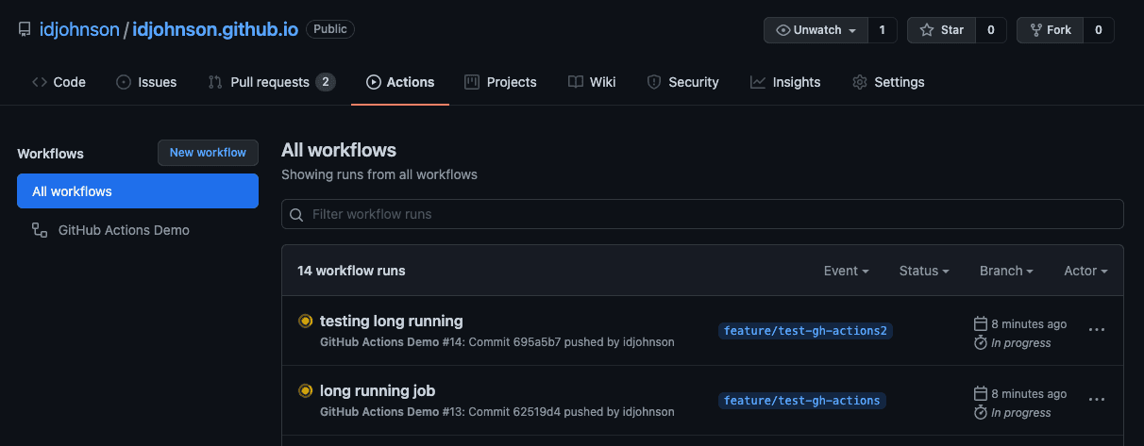This screenshot has height=446, width=1144.
Task: Star this repository
Action: click(941, 30)
